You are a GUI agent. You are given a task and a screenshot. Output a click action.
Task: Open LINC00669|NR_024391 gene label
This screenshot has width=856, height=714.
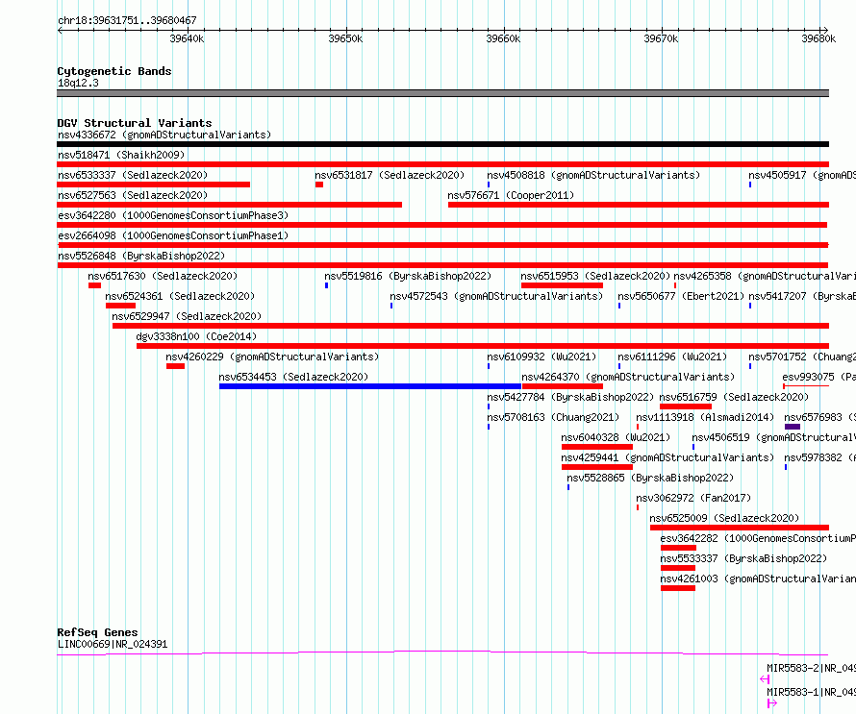pyautogui.click(x=113, y=644)
